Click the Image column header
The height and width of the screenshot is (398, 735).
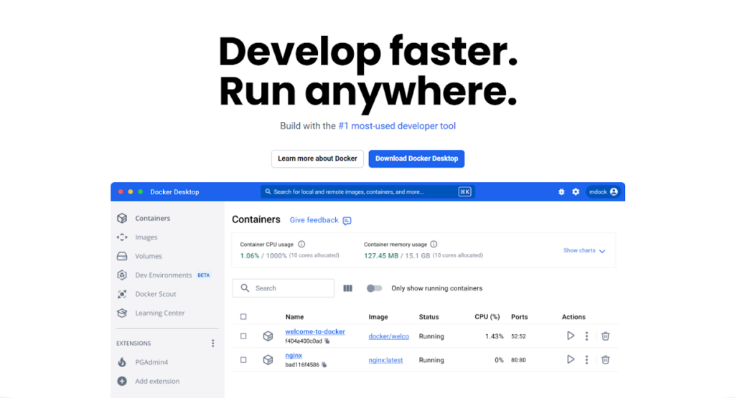378,317
